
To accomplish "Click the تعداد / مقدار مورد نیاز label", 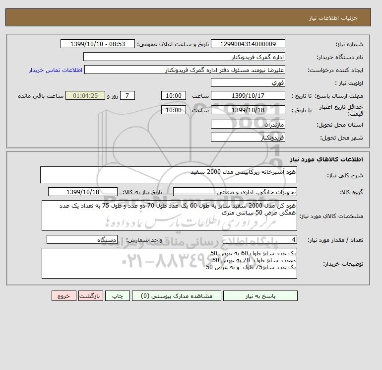I will click(335, 240).
